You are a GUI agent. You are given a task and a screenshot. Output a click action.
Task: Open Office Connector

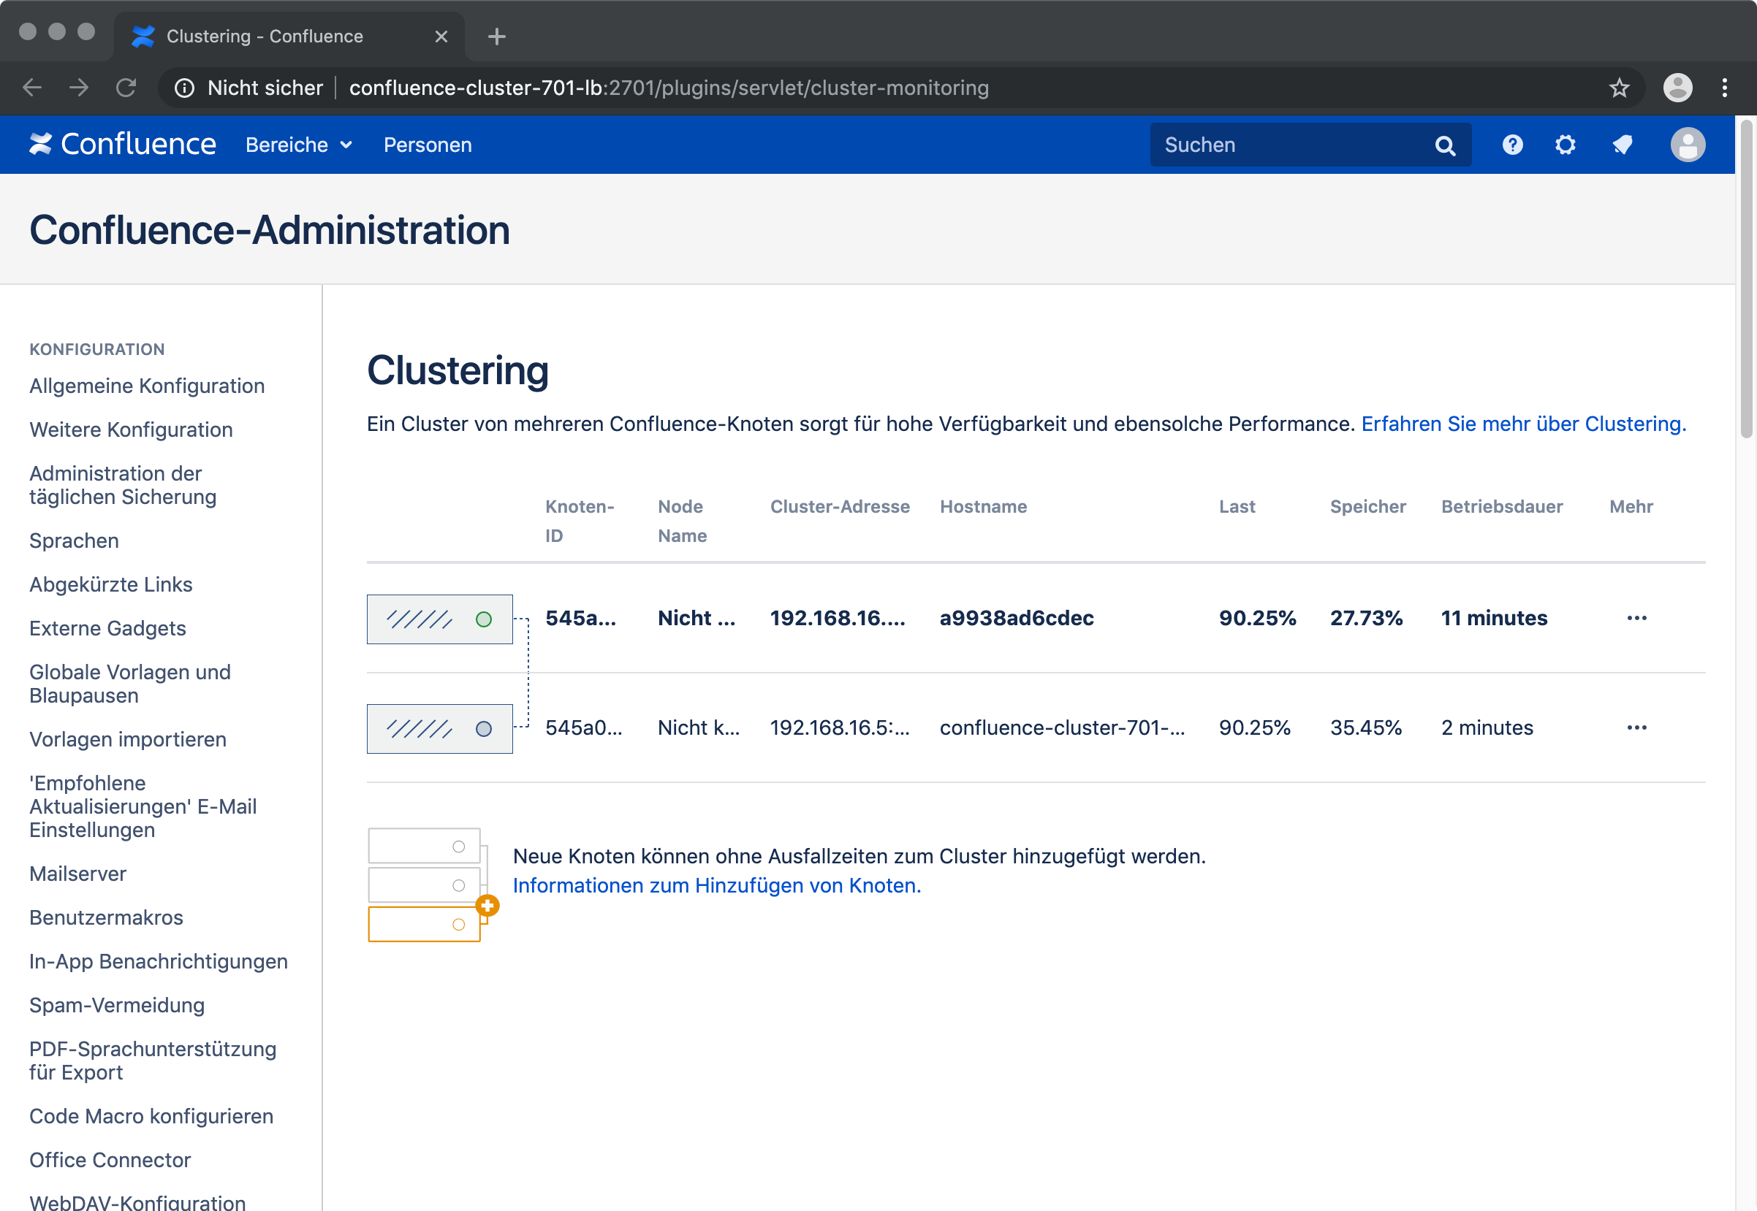pyautogui.click(x=110, y=1160)
